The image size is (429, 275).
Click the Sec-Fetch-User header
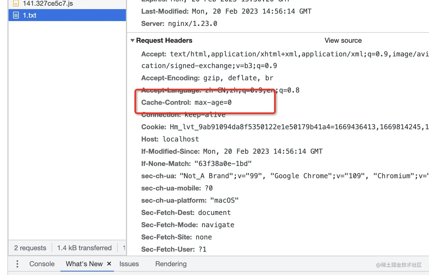[174, 249]
